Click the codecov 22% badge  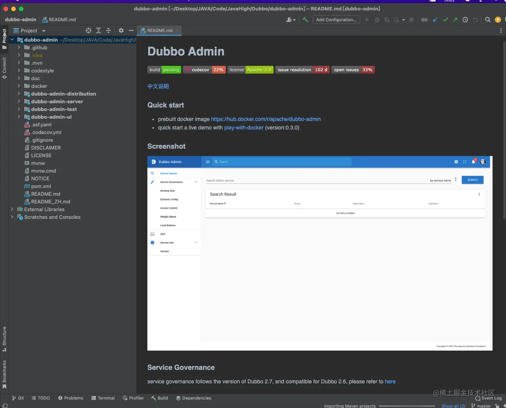(204, 70)
